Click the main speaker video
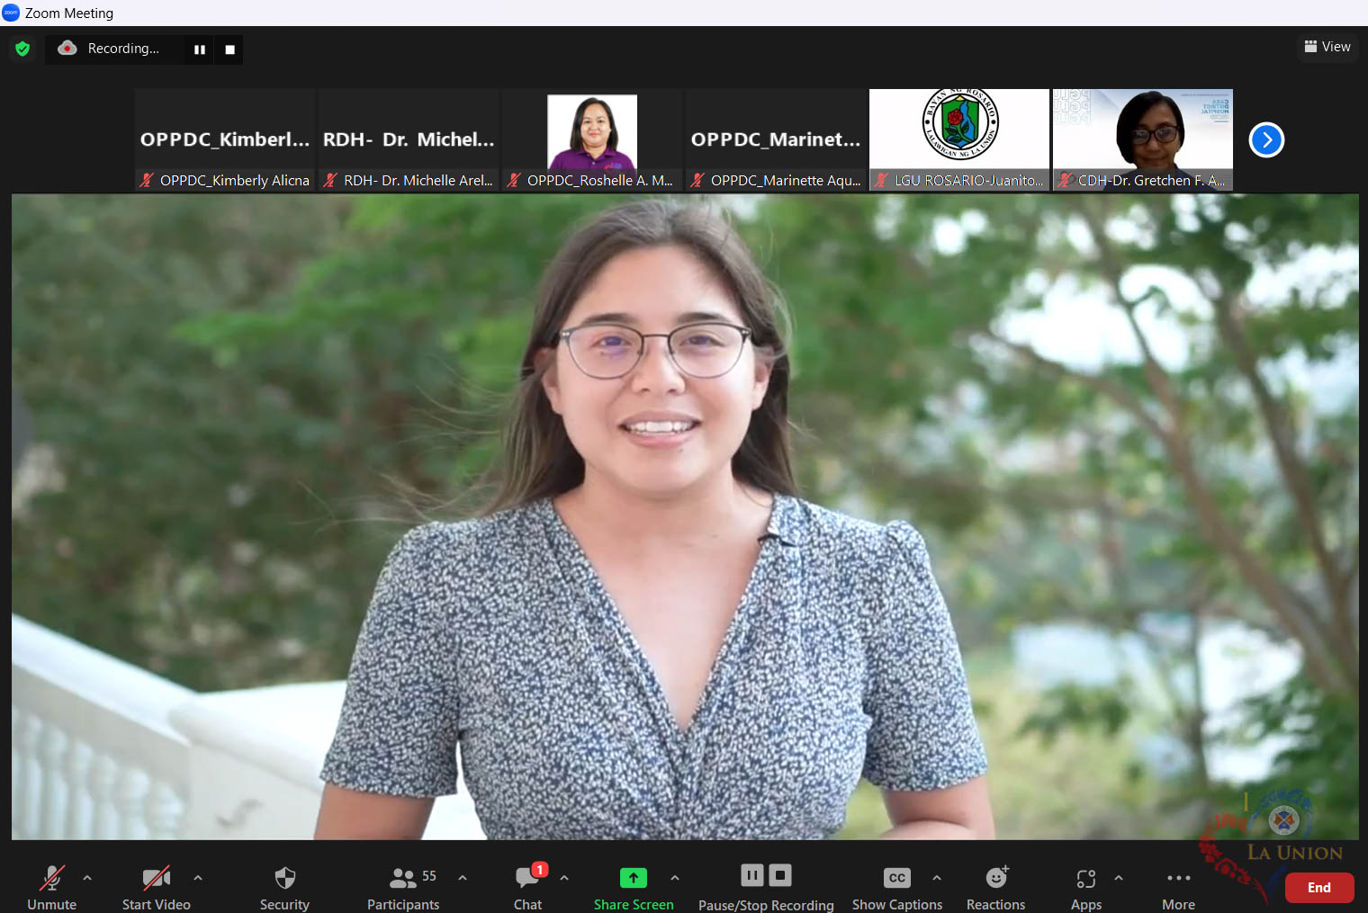This screenshot has height=913, width=1368. [685, 517]
